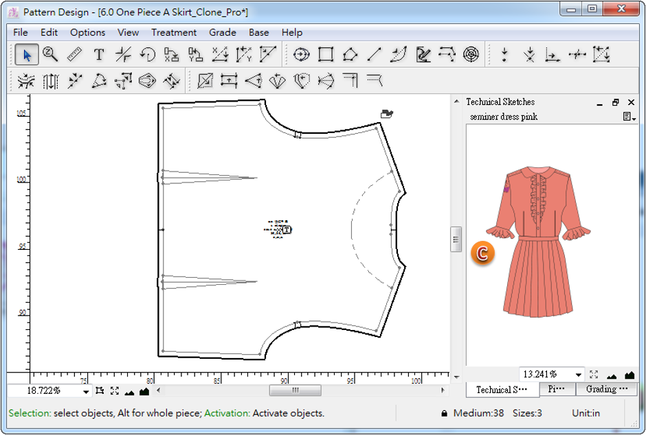Open the 18.722% zoom dropdown
This screenshot has height=435, width=646.
pos(86,391)
